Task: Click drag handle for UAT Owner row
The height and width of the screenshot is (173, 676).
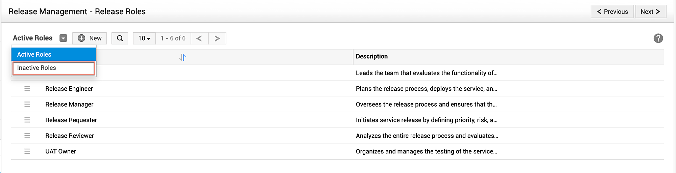Action: (27, 151)
